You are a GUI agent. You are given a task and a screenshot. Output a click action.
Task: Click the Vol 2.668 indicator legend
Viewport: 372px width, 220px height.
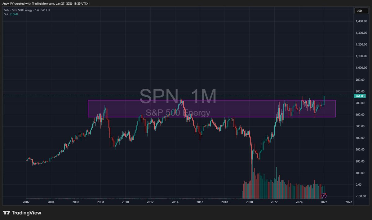tap(11, 14)
